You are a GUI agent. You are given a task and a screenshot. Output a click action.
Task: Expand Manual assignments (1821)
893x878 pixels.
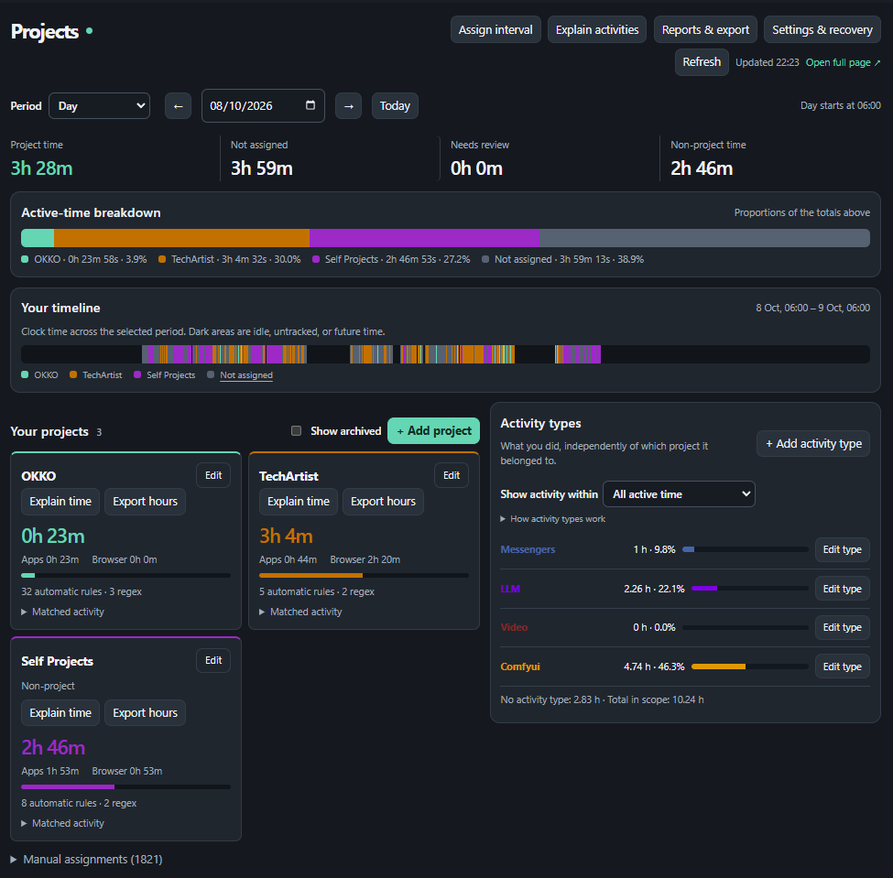pyautogui.click(x=87, y=859)
